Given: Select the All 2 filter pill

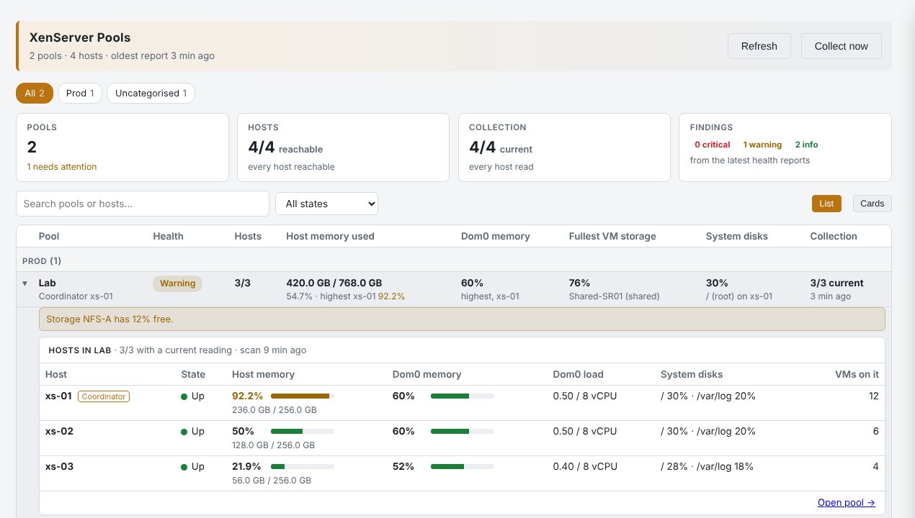Looking at the screenshot, I should [x=35, y=94].
